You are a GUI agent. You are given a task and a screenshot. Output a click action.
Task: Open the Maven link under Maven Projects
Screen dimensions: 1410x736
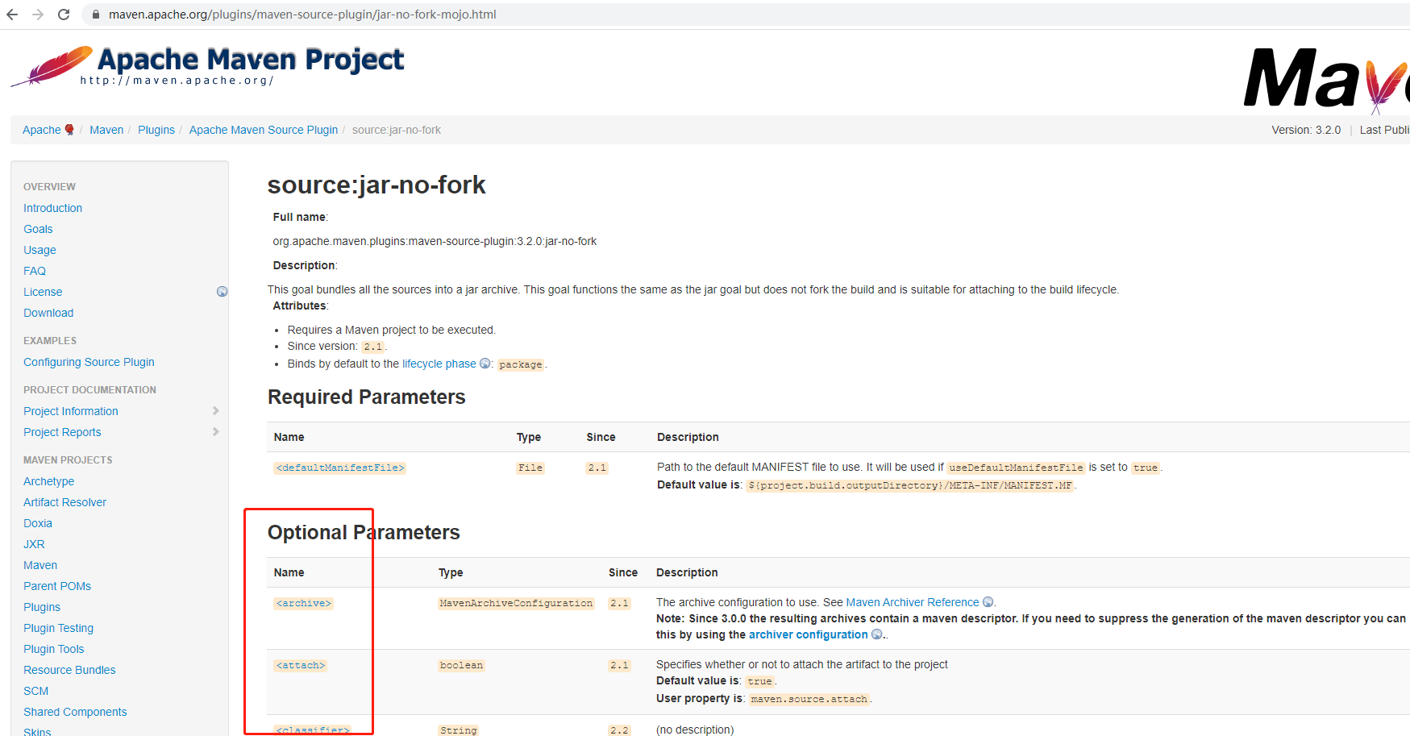pyautogui.click(x=40, y=565)
